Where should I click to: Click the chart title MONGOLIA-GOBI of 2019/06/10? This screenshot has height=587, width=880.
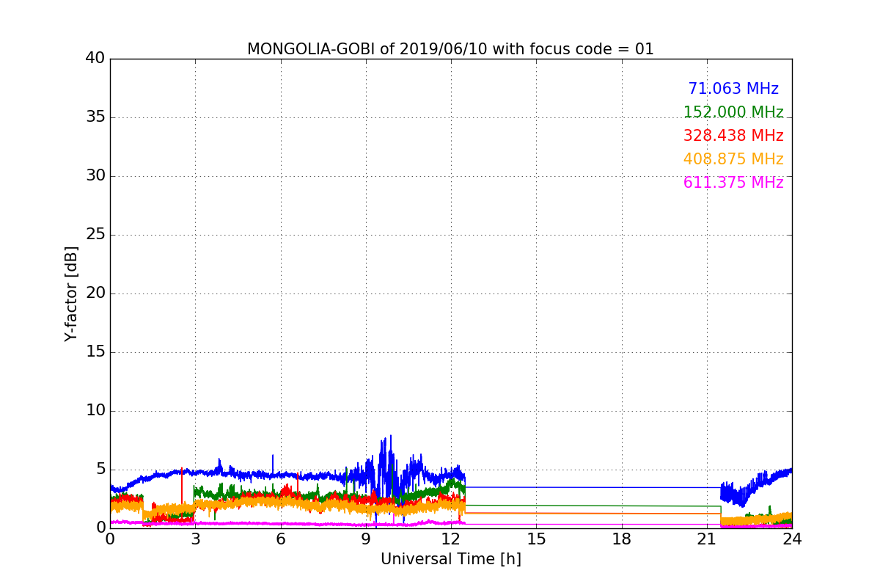(450, 49)
